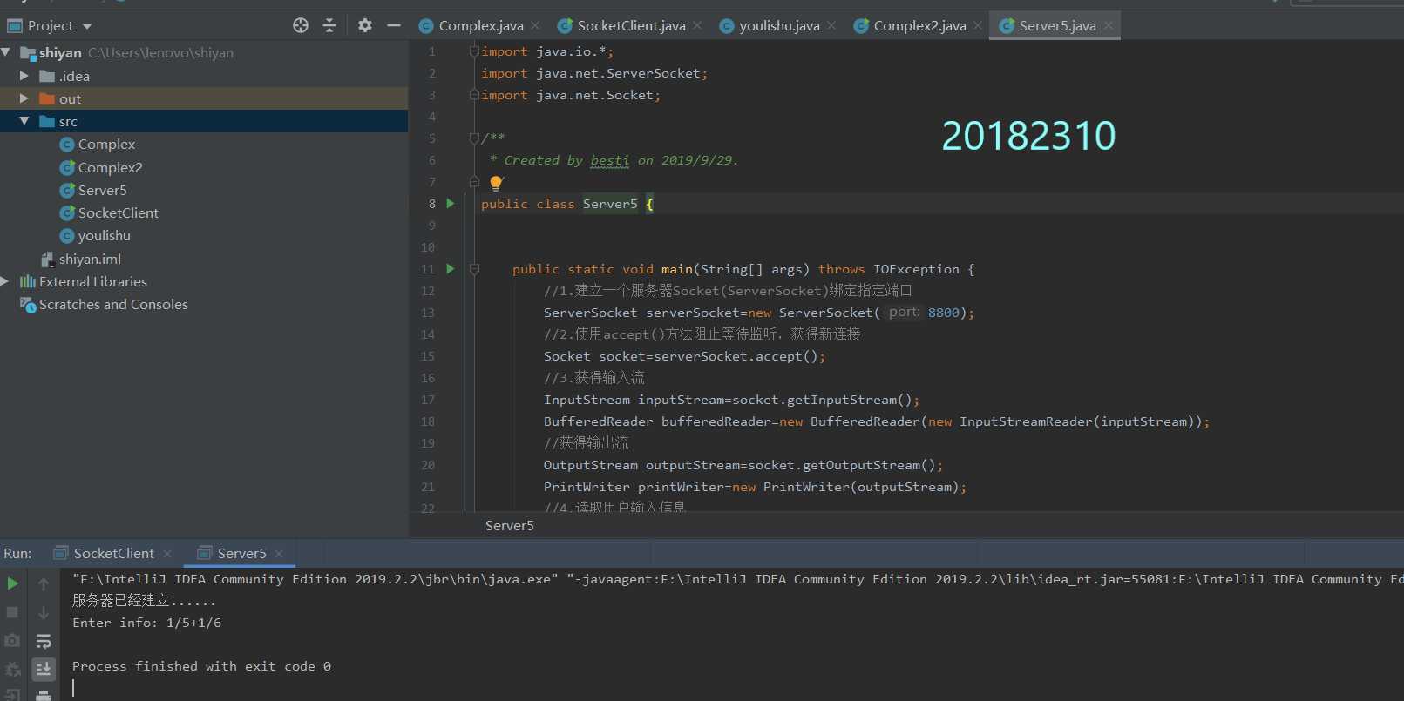This screenshot has height=701, width=1404.
Task: Click 'Process finished with exit code 0' text
Action: tap(201, 666)
